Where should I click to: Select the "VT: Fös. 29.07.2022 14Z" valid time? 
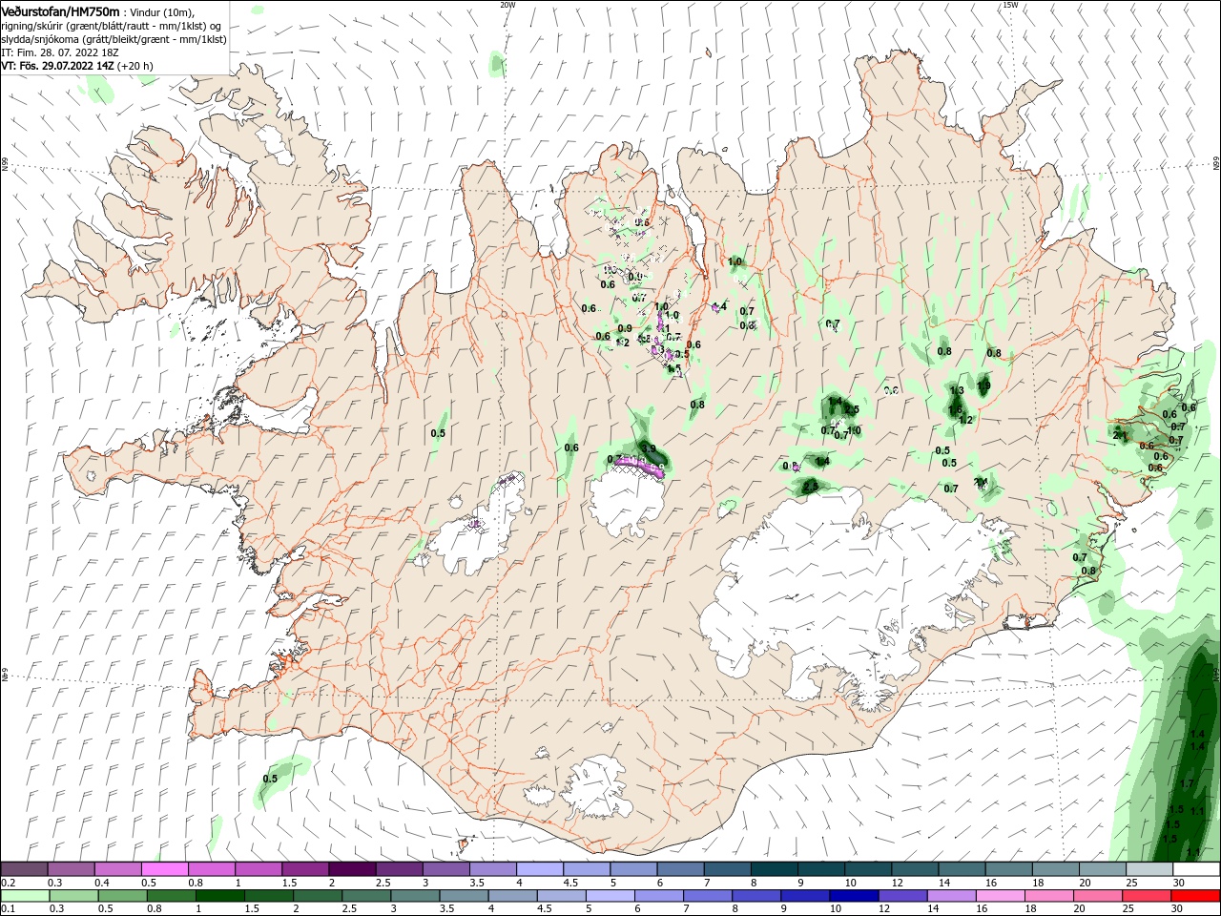[58, 66]
